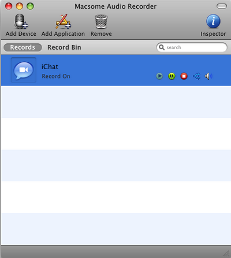Zoom the window with green button
The height and width of the screenshot is (258, 231).
pyautogui.click(x=30, y=6)
